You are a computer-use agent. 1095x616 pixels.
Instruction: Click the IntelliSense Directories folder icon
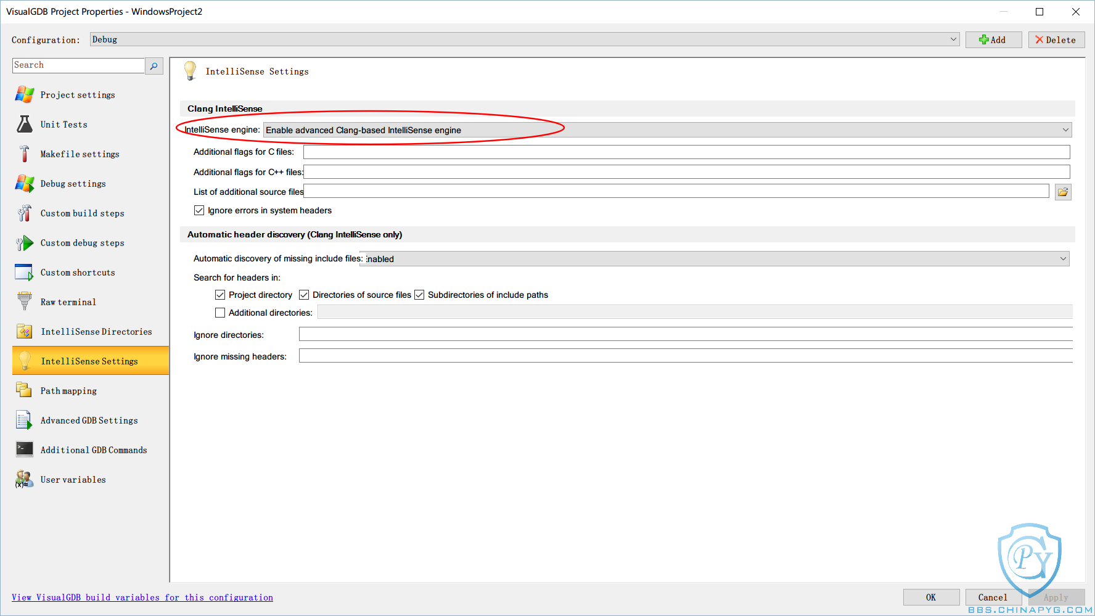point(25,331)
